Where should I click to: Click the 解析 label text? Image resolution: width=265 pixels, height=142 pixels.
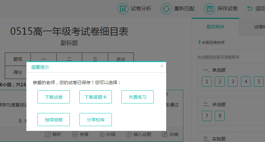pyautogui.click(x=57, y=135)
